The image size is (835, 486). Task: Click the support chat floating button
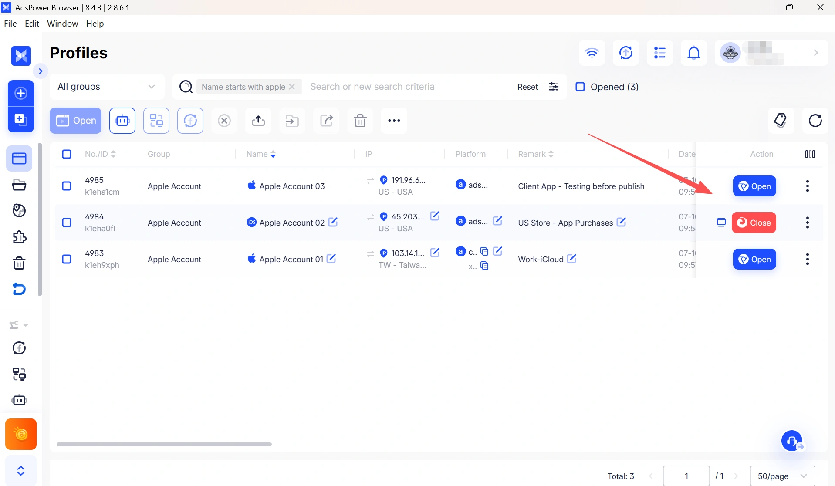tap(792, 441)
